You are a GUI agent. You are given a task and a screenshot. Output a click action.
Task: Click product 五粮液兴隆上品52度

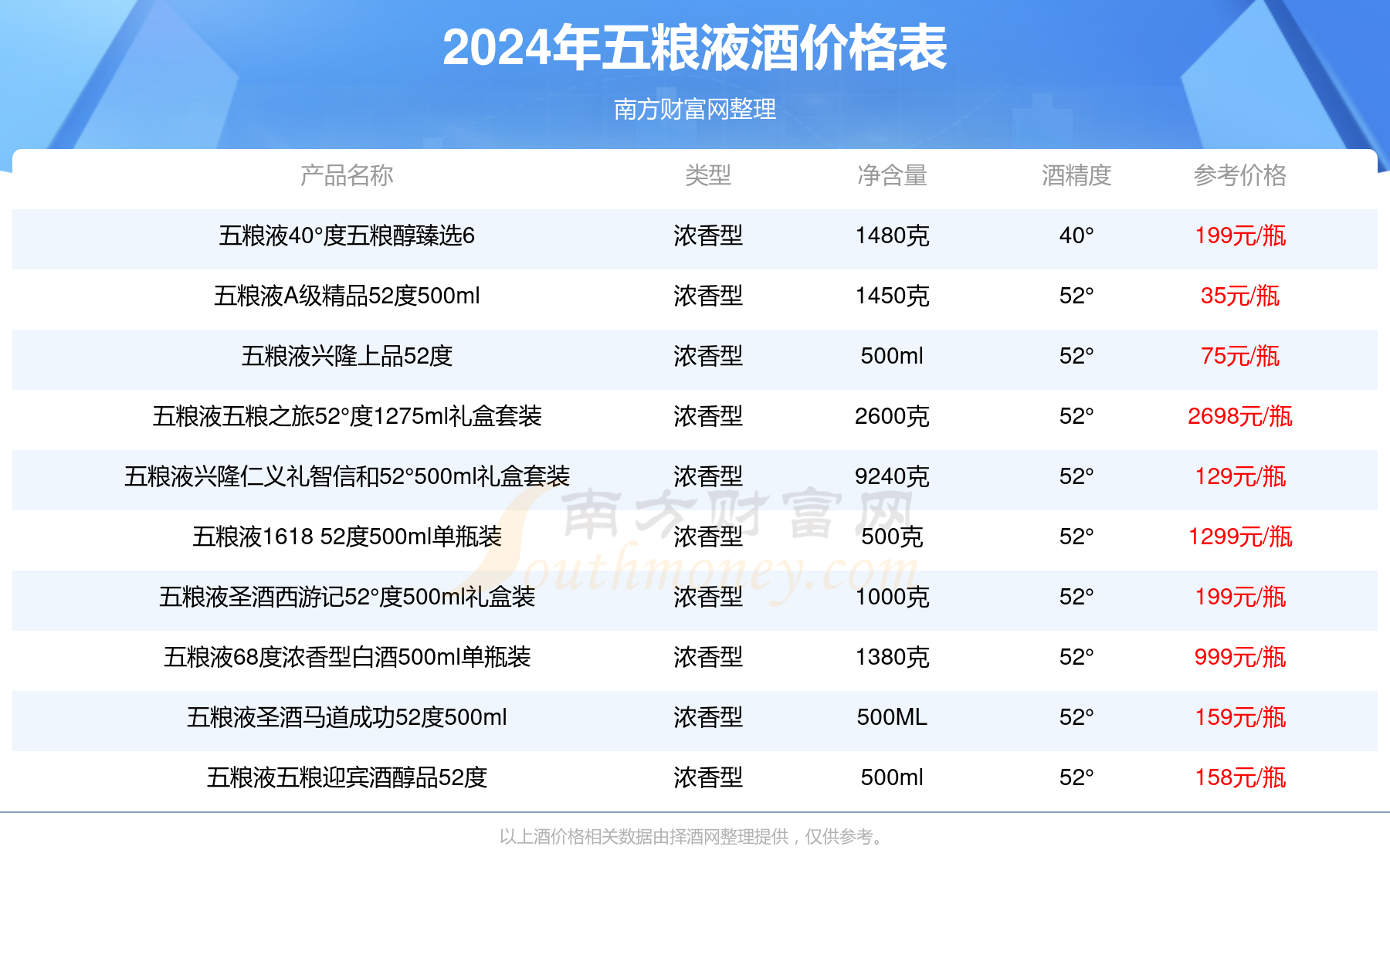347,356
